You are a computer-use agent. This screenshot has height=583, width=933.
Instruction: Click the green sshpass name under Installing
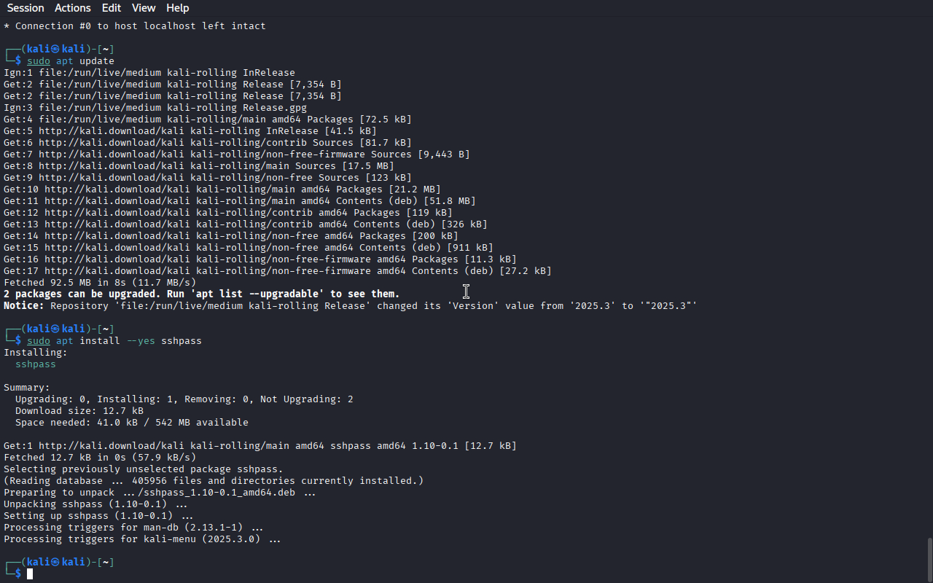[36, 364]
